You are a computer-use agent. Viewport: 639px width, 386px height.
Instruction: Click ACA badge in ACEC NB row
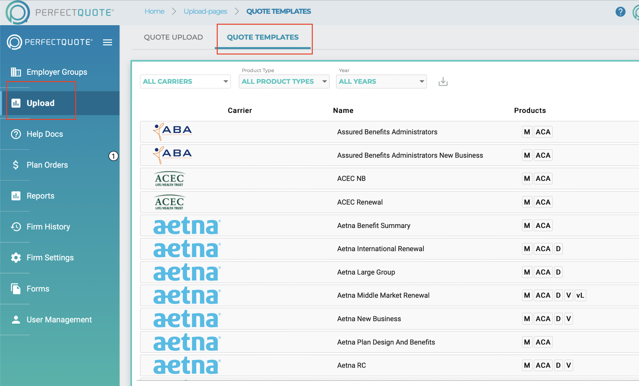[x=543, y=179]
